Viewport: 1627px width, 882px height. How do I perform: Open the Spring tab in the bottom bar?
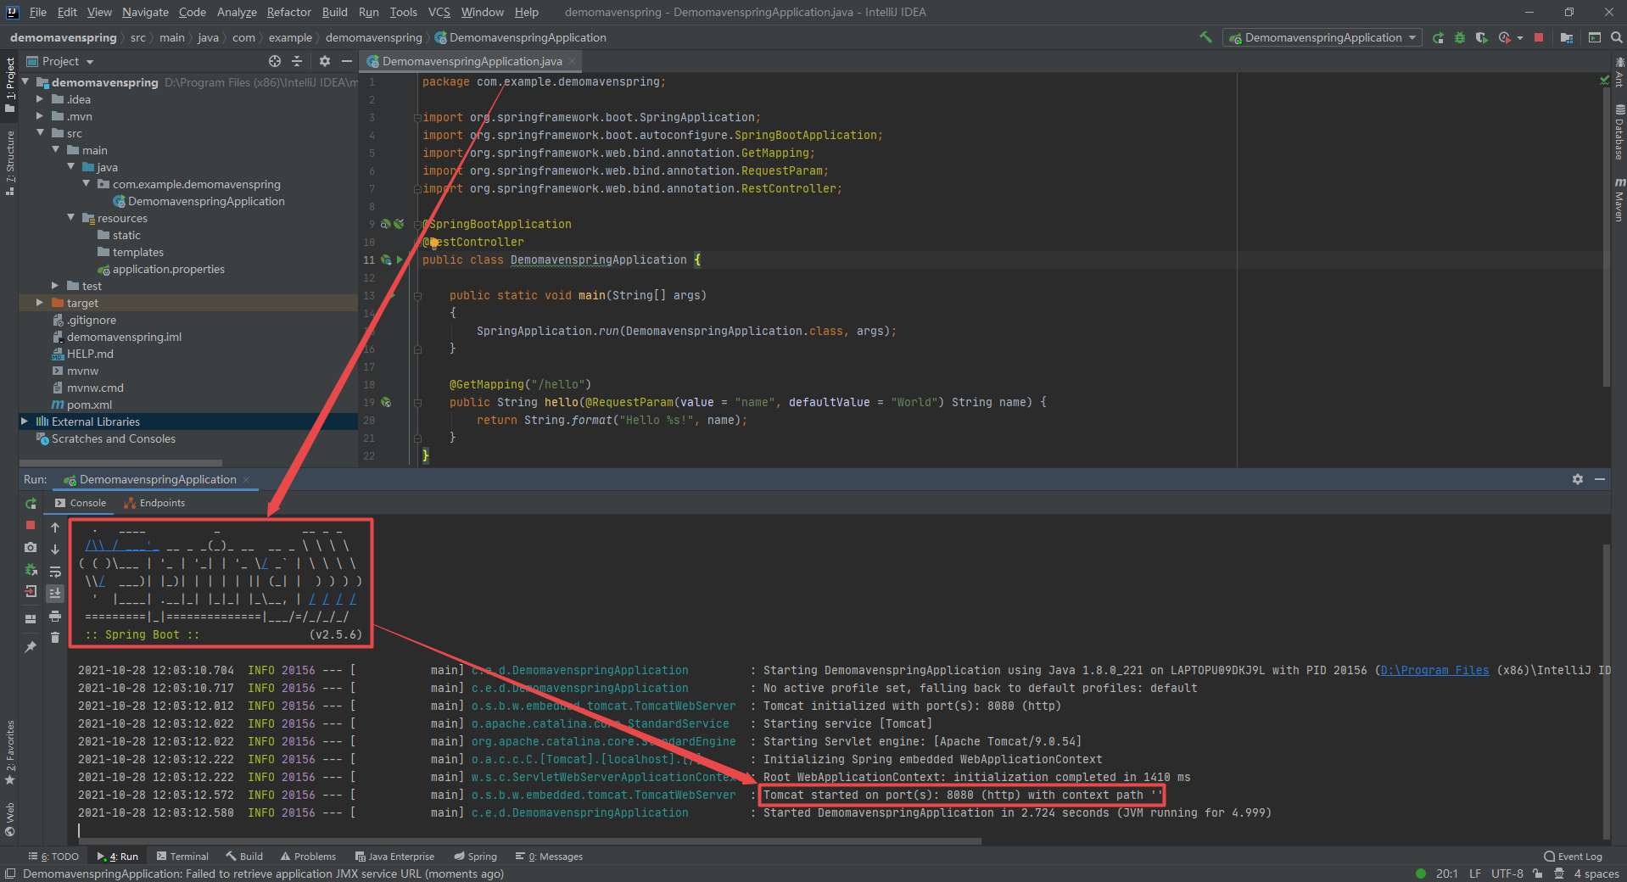(475, 857)
